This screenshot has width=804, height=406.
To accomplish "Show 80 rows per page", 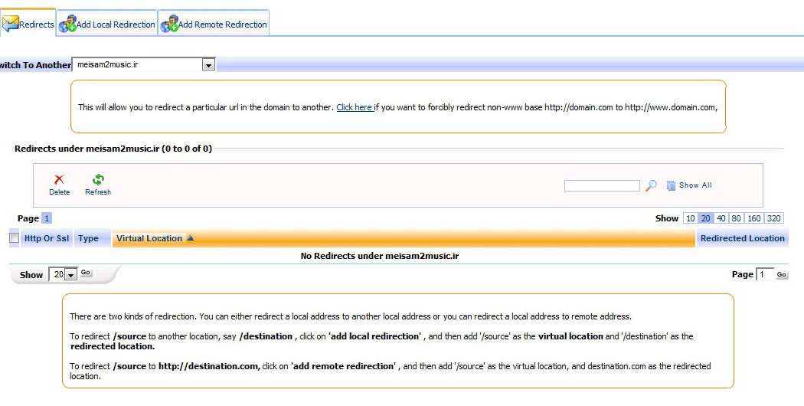I will (737, 218).
